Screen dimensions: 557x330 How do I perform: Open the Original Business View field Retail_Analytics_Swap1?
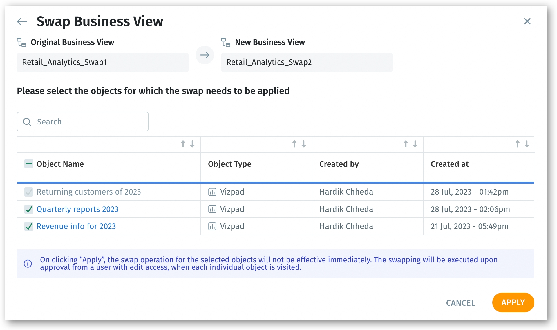tap(102, 62)
